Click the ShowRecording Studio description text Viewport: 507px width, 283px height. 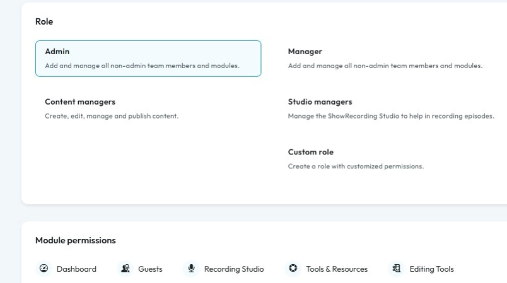tap(391, 116)
